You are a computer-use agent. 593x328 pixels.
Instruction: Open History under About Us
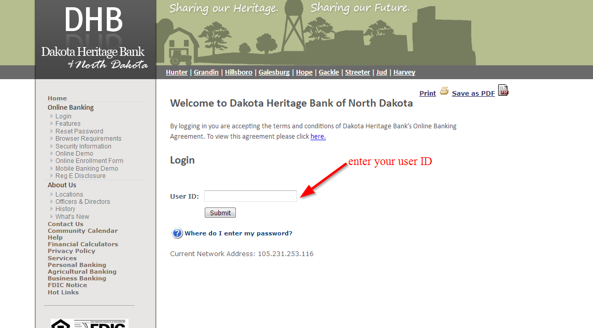tap(65, 208)
